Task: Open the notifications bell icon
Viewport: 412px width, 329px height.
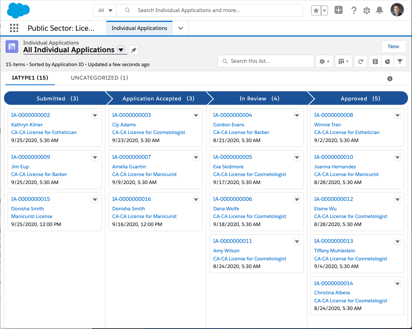Action: [379, 10]
